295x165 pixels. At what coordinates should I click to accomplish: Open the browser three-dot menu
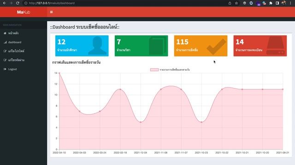coord(290,3)
